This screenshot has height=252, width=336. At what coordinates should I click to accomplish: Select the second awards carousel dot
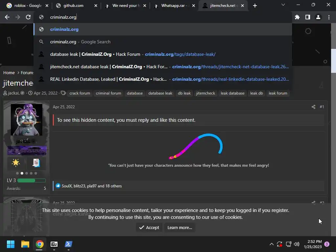pyautogui.click(x=22, y=173)
